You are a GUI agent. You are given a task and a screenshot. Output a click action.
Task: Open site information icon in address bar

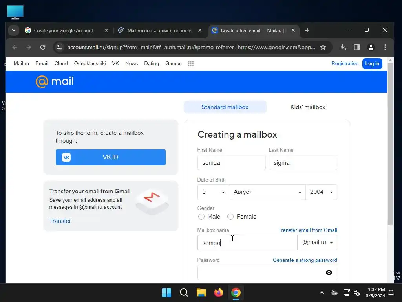(60, 47)
